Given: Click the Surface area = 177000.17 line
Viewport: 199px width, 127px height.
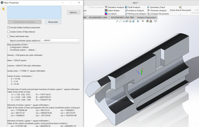Looking at the screenshot, I should (x=26, y=71).
